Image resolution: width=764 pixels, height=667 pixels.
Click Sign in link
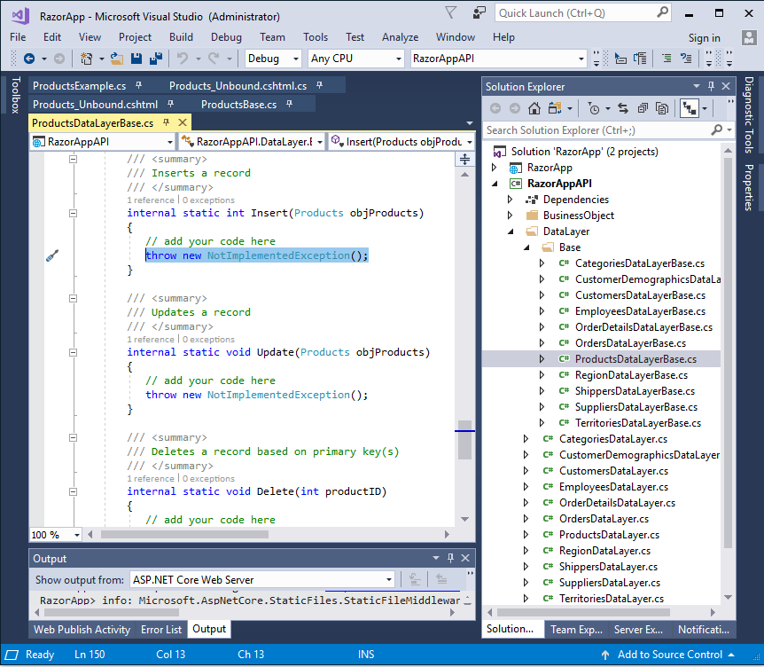coord(704,38)
